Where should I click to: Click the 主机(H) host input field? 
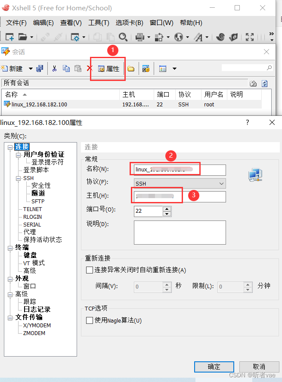point(180,196)
